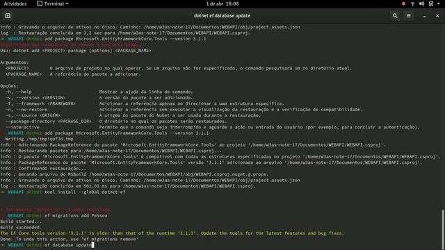Click the '-v, --version <VERSION>' option
The image size is (445, 250).
click(x=99, y=97)
